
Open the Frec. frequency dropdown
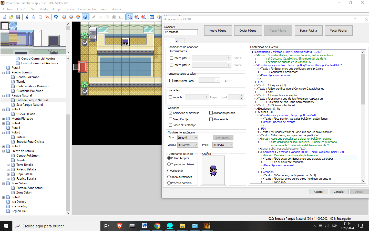[x=223, y=145]
